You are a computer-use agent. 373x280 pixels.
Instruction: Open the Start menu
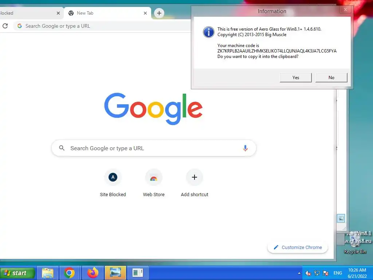pyautogui.click(x=17, y=273)
